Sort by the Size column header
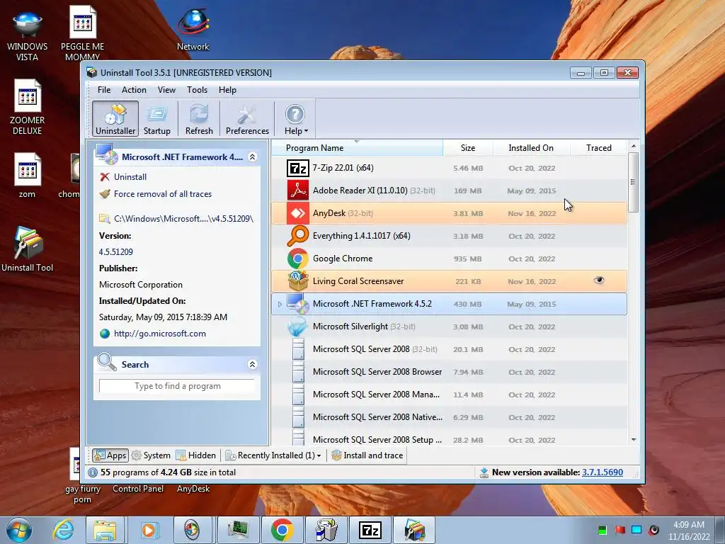 (x=467, y=147)
